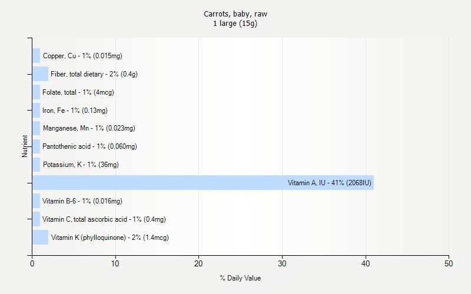Screen dimensions: 471x294
Task: Click the Vitamin A, IU 41% label
Action: [330, 183]
